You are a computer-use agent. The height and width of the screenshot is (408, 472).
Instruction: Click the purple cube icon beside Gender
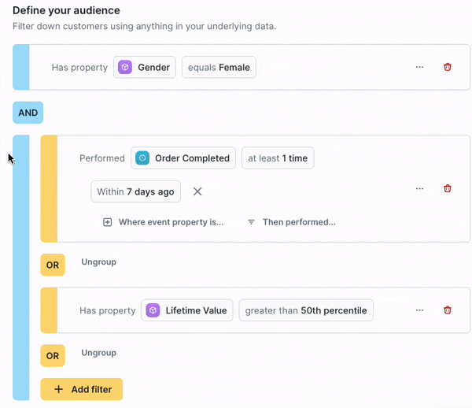point(125,67)
